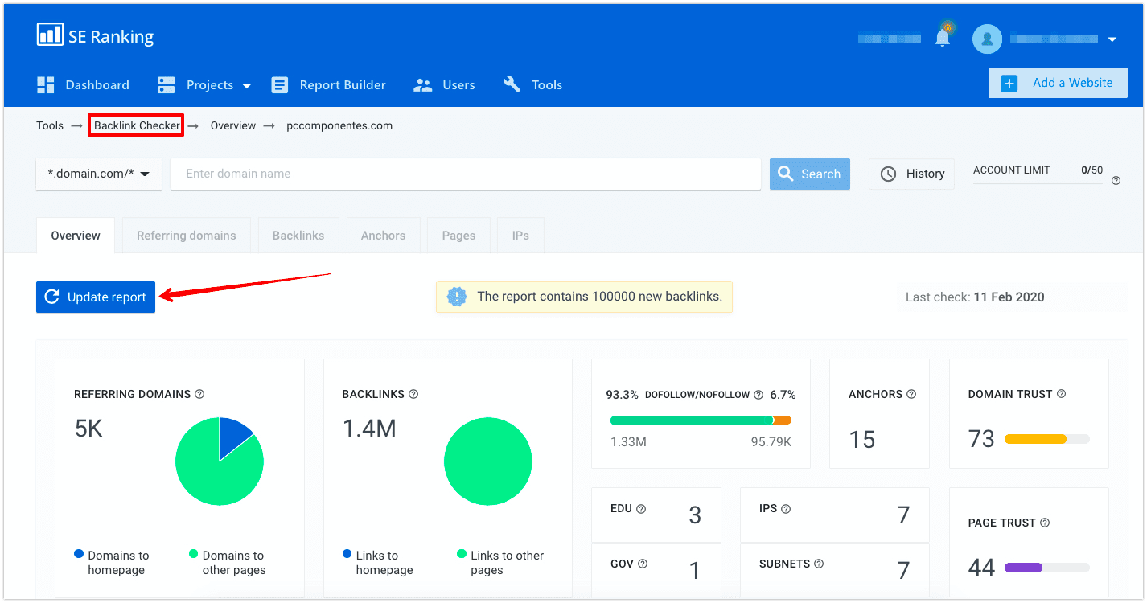The image size is (1147, 603).
Task: Expand the account dropdown arrow
Action: click(x=1112, y=39)
